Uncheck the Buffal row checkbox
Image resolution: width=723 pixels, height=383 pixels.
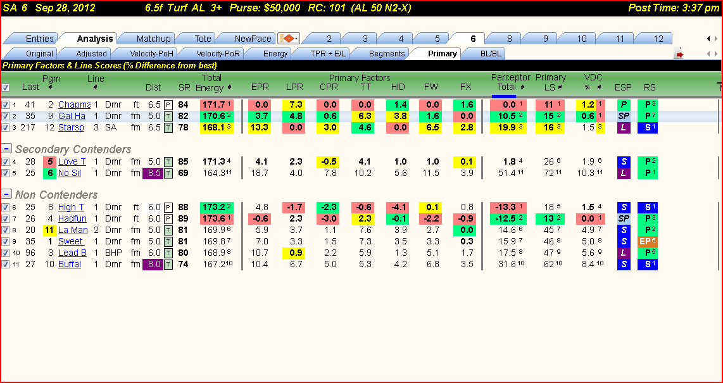pos(5,264)
